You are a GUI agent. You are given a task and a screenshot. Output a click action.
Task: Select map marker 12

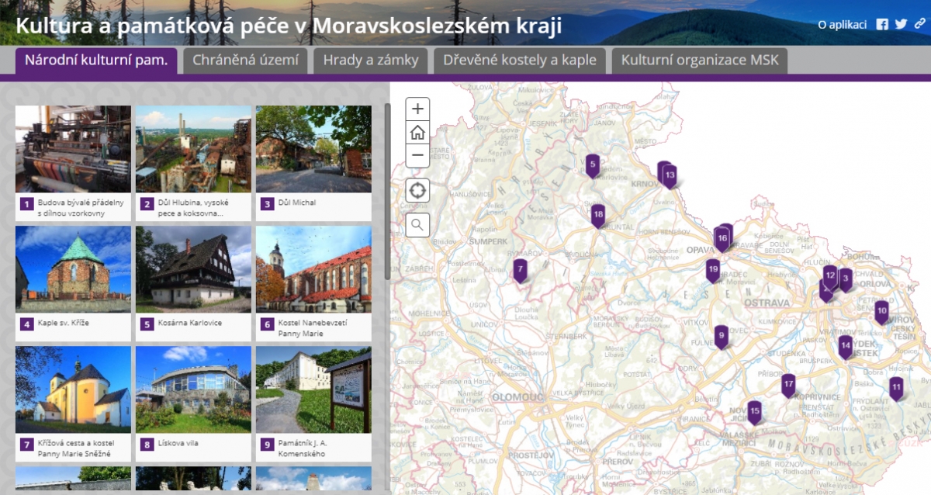pos(830,275)
